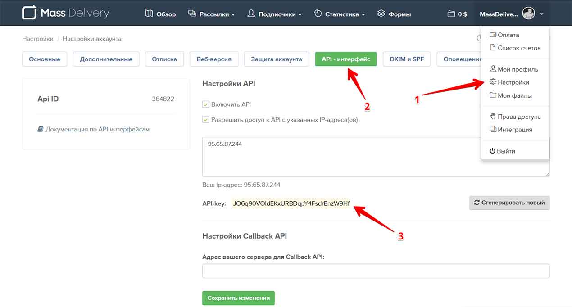Open the Обзор overview page
This screenshot has height=307, width=572.
click(160, 14)
